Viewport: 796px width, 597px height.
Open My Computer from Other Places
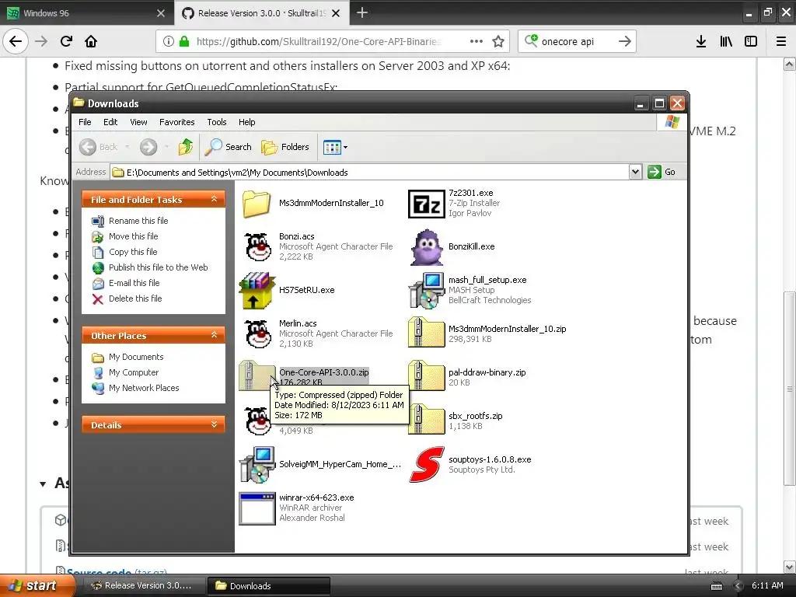(x=134, y=372)
